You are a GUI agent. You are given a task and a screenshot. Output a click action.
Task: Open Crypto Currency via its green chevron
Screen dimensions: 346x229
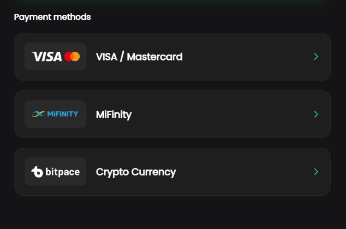(316, 172)
